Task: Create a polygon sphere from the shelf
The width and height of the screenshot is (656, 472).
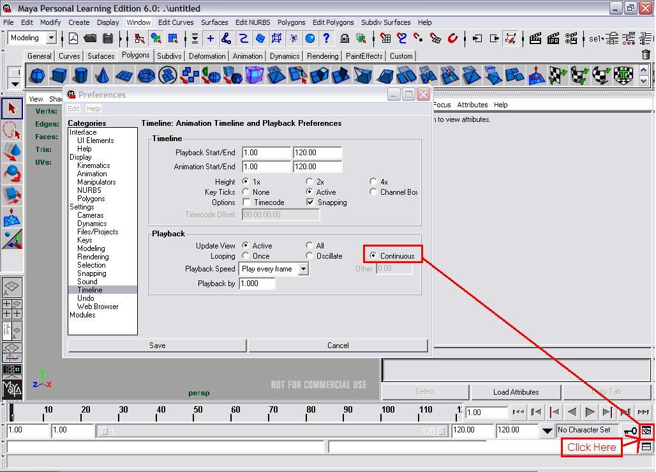Action: click(38, 76)
